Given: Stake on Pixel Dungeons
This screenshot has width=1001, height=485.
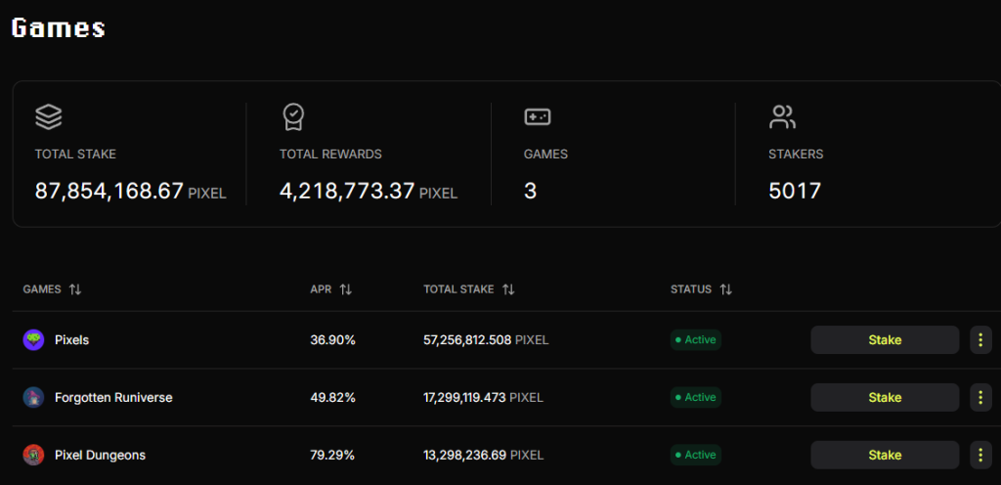Looking at the screenshot, I should 885,455.
